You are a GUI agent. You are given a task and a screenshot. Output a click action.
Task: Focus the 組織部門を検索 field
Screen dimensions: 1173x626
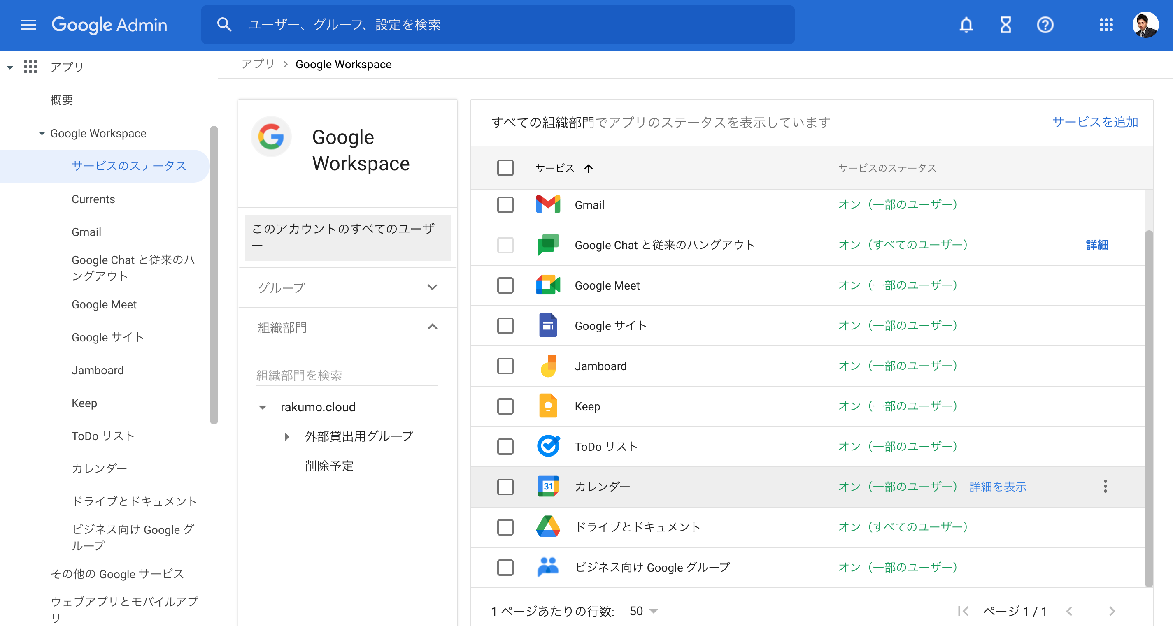[x=347, y=376]
